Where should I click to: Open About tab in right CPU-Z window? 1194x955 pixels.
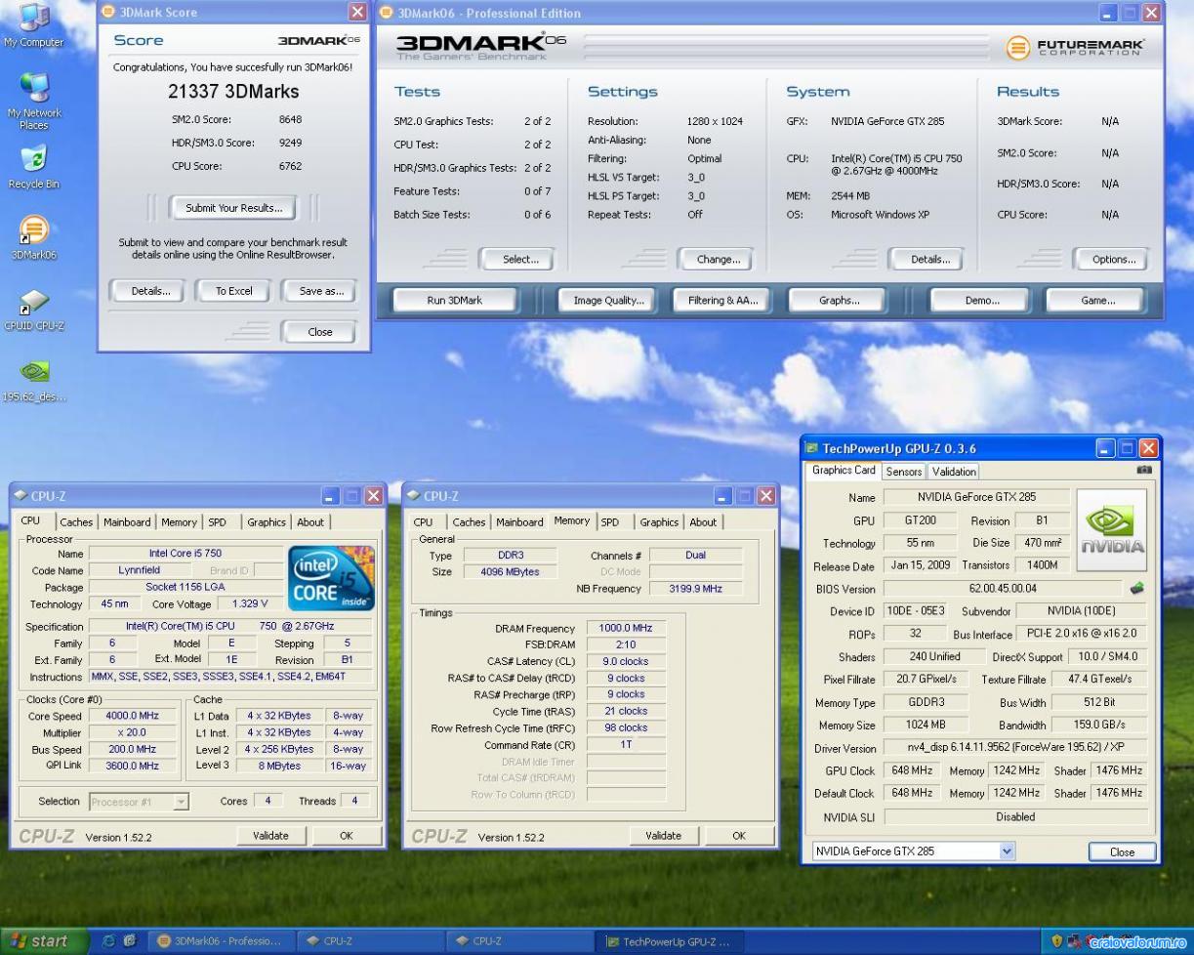[703, 522]
